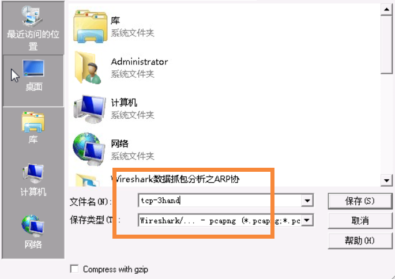Select Desktop (桌面) in the places bar

click(x=33, y=81)
